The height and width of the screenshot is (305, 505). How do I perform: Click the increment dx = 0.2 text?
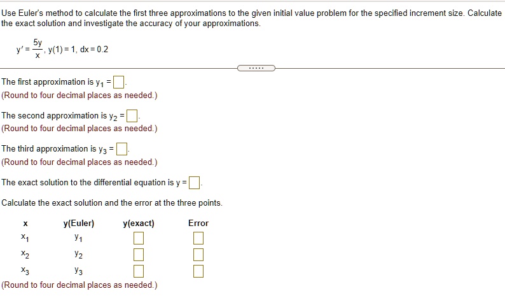point(94,49)
